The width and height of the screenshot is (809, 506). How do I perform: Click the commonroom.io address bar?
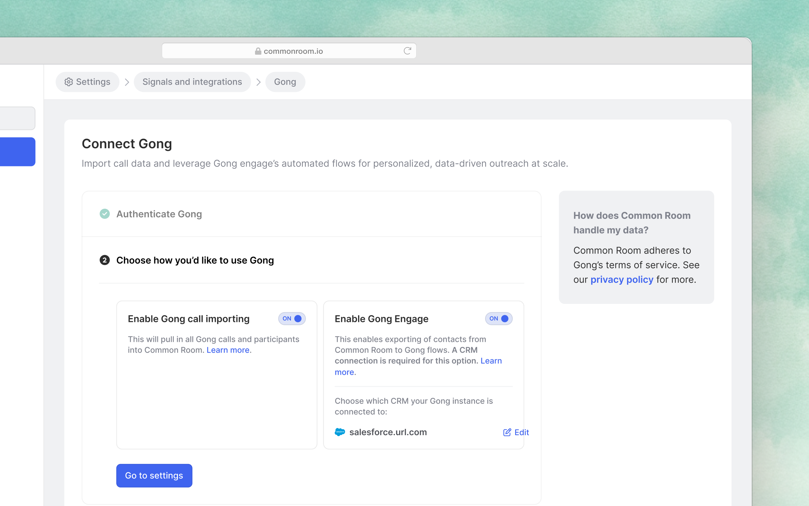(293, 51)
